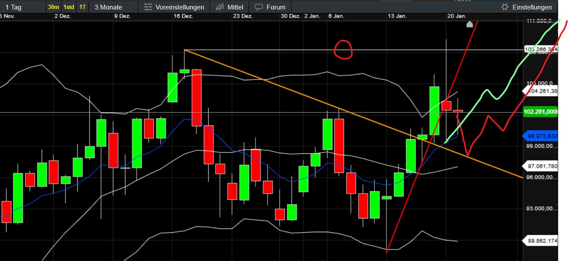Viewport: 568px width, 261px height.
Task: Click the 89.862 lower band label
Action: (x=540, y=241)
